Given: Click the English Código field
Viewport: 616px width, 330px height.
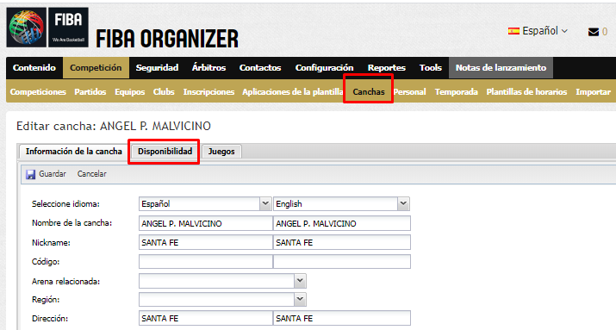Looking at the screenshot, I should (x=342, y=262).
